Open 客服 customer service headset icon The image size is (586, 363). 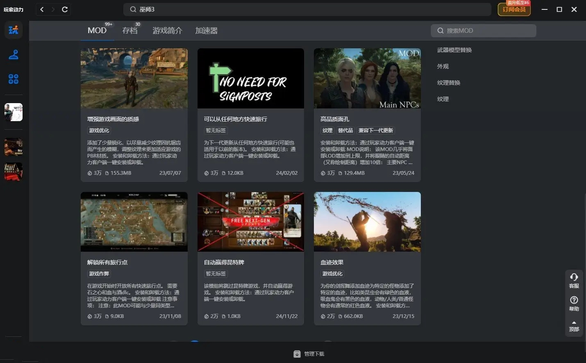click(574, 277)
